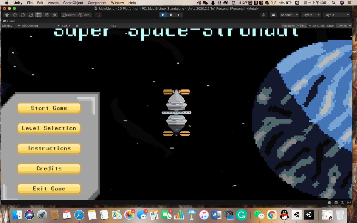Viewport: 357px width, 223px height.
Task: Click cache server icon in status bar
Action: tap(336, 202)
